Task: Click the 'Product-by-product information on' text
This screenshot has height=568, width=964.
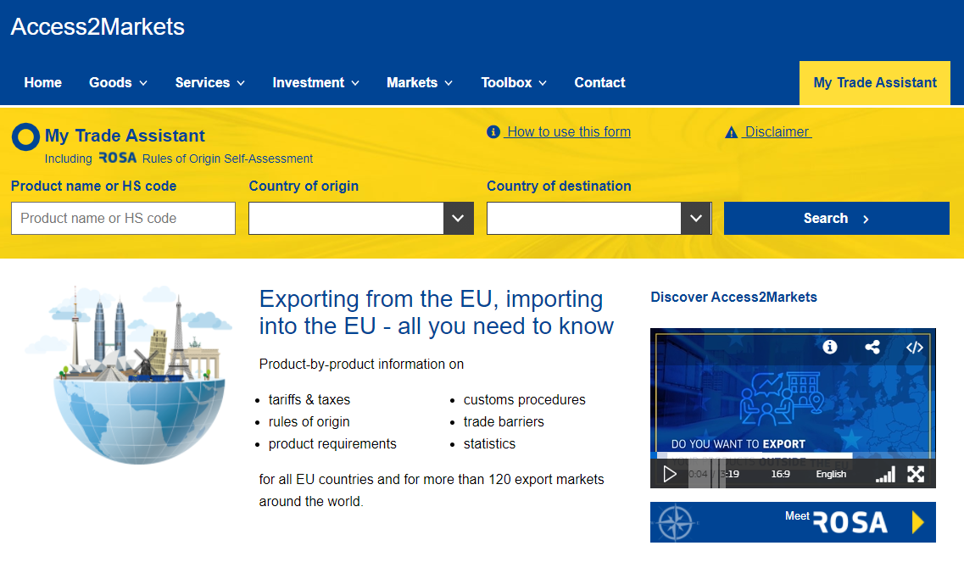Action: (x=361, y=364)
